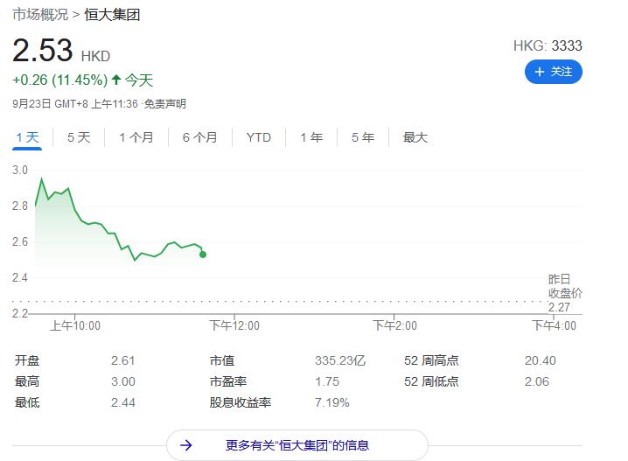The width and height of the screenshot is (628, 461).
Task: Click the green up arrow next to 今天
Action: [116, 80]
